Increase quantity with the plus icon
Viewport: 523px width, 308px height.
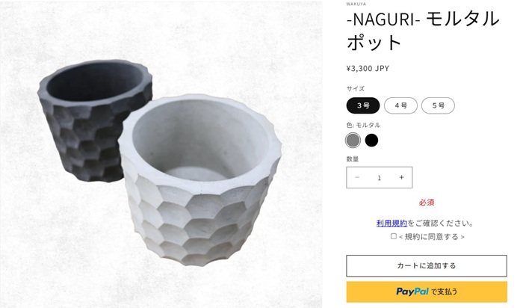(x=401, y=177)
